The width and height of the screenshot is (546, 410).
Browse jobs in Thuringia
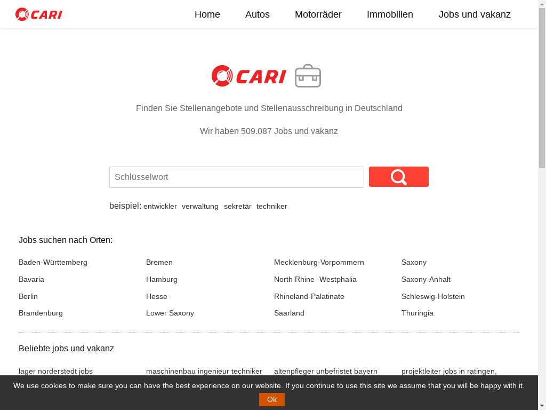417,313
